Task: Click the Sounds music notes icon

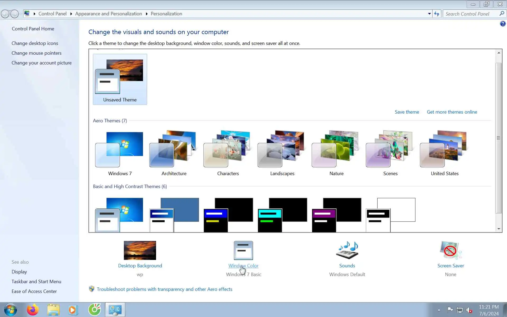Action: pos(347,250)
